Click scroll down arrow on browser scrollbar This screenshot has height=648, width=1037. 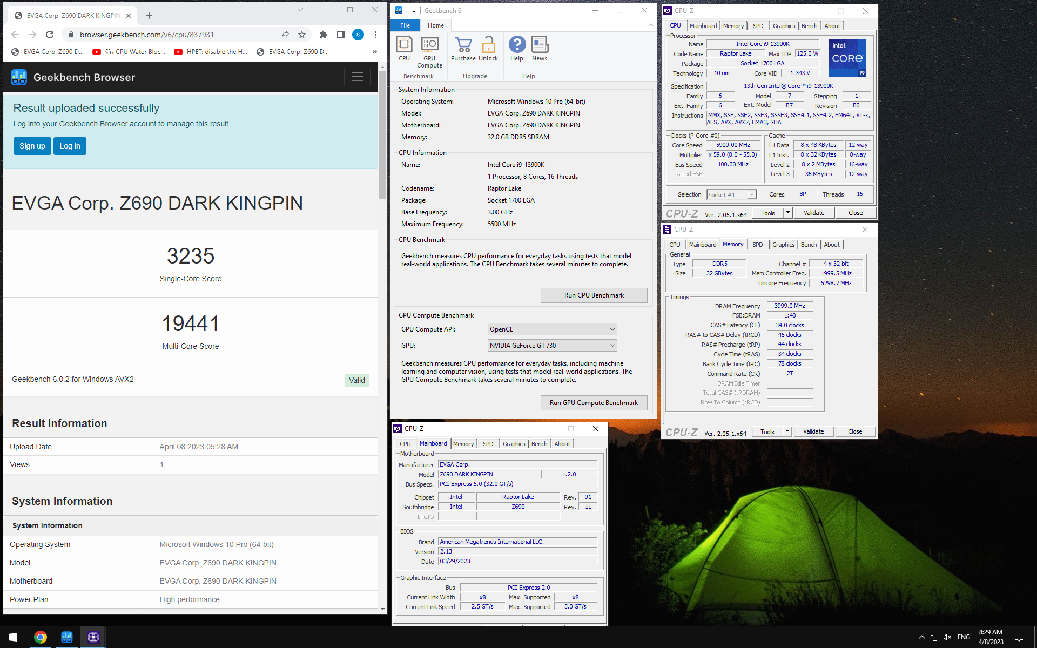[x=382, y=609]
